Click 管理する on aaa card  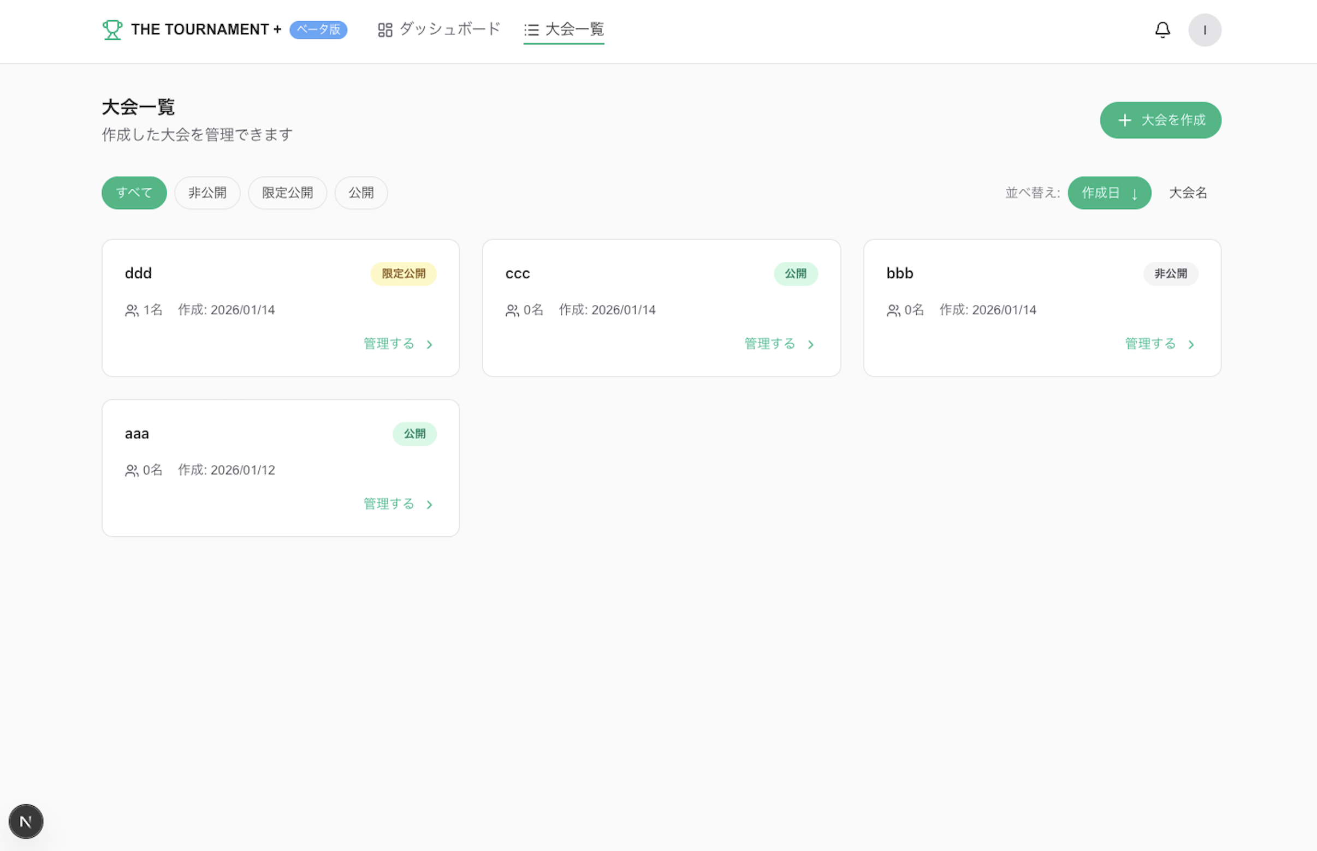coord(389,504)
